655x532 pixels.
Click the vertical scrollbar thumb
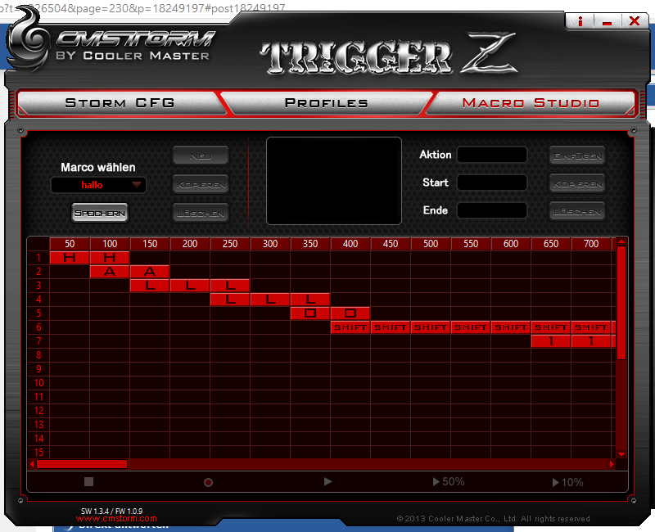click(621, 302)
